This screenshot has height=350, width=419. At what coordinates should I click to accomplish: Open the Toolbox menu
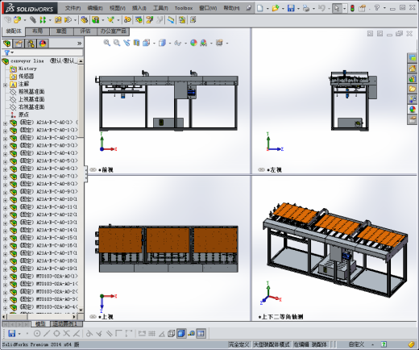tap(184, 8)
